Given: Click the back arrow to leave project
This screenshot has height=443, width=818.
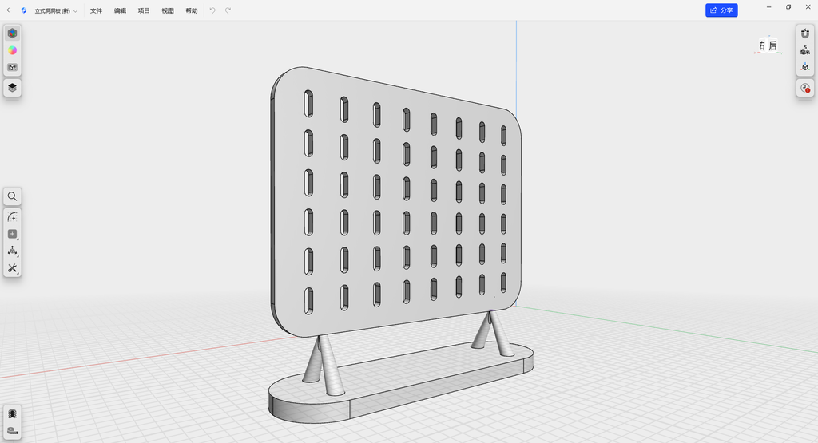Looking at the screenshot, I should [10, 10].
